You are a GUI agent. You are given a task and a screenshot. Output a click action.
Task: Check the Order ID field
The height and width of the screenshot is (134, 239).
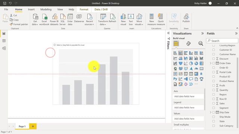tap(214, 68)
